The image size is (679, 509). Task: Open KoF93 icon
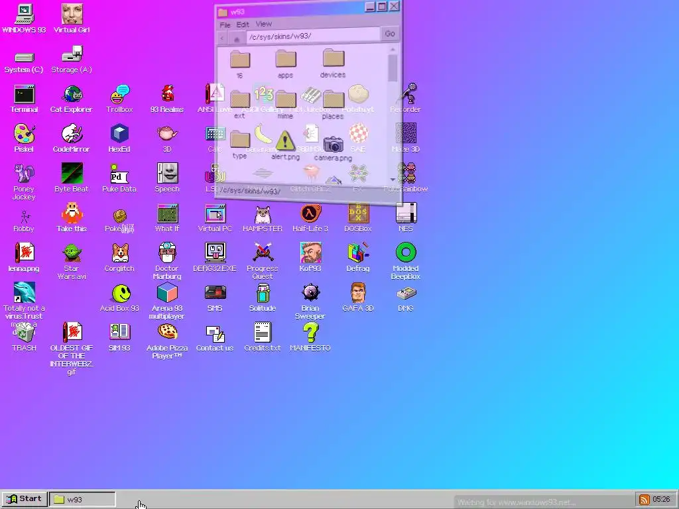coord(310,258)
